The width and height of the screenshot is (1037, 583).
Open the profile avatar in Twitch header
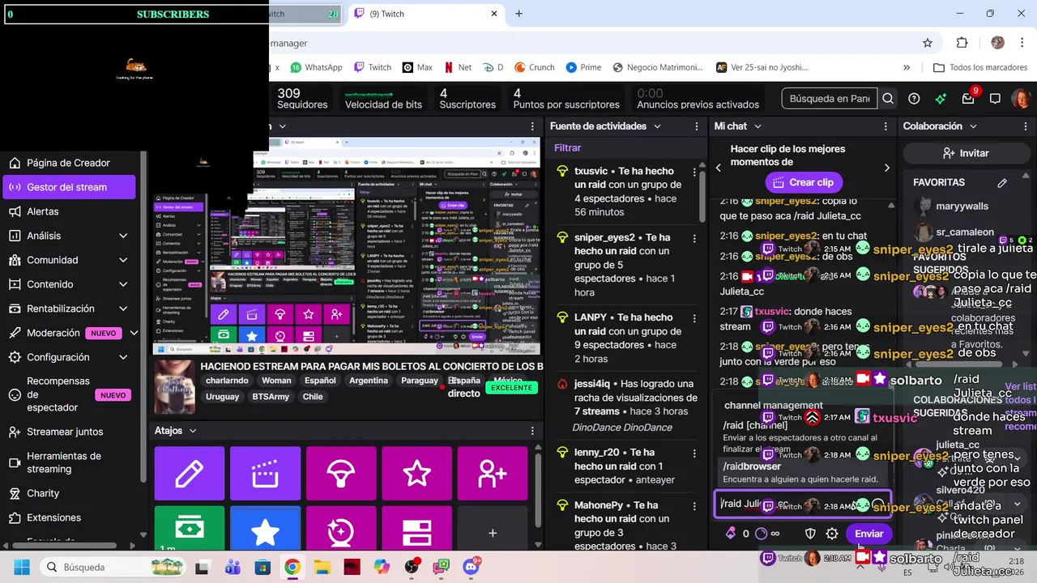(x=1020, y=99)
